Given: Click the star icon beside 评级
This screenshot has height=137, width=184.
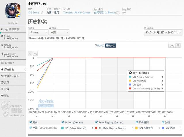Looking at the screenshot, I should point(2,89).
